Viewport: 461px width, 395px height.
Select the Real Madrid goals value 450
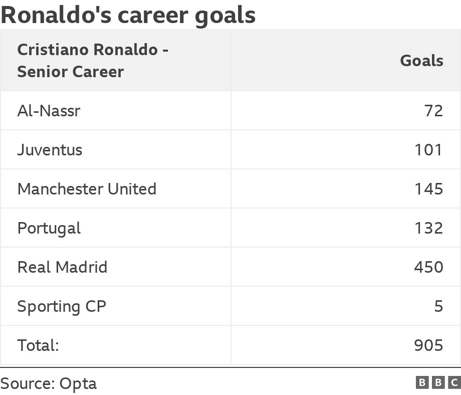point(428,267)
